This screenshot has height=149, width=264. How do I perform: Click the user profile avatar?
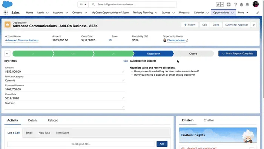[x=256, y=4]
